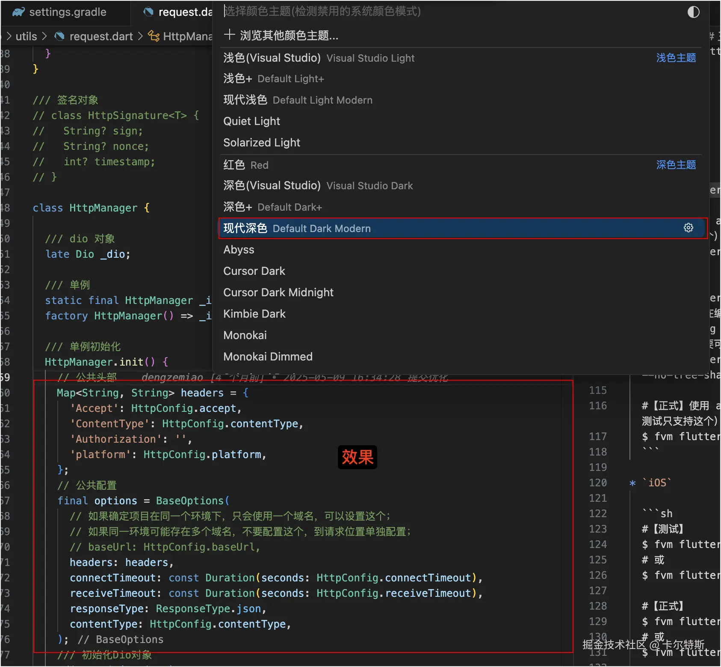The width and height of the screenshot is (721, 667).
Task: Select the Default Light Modern theme
Action: pos(461,100)
